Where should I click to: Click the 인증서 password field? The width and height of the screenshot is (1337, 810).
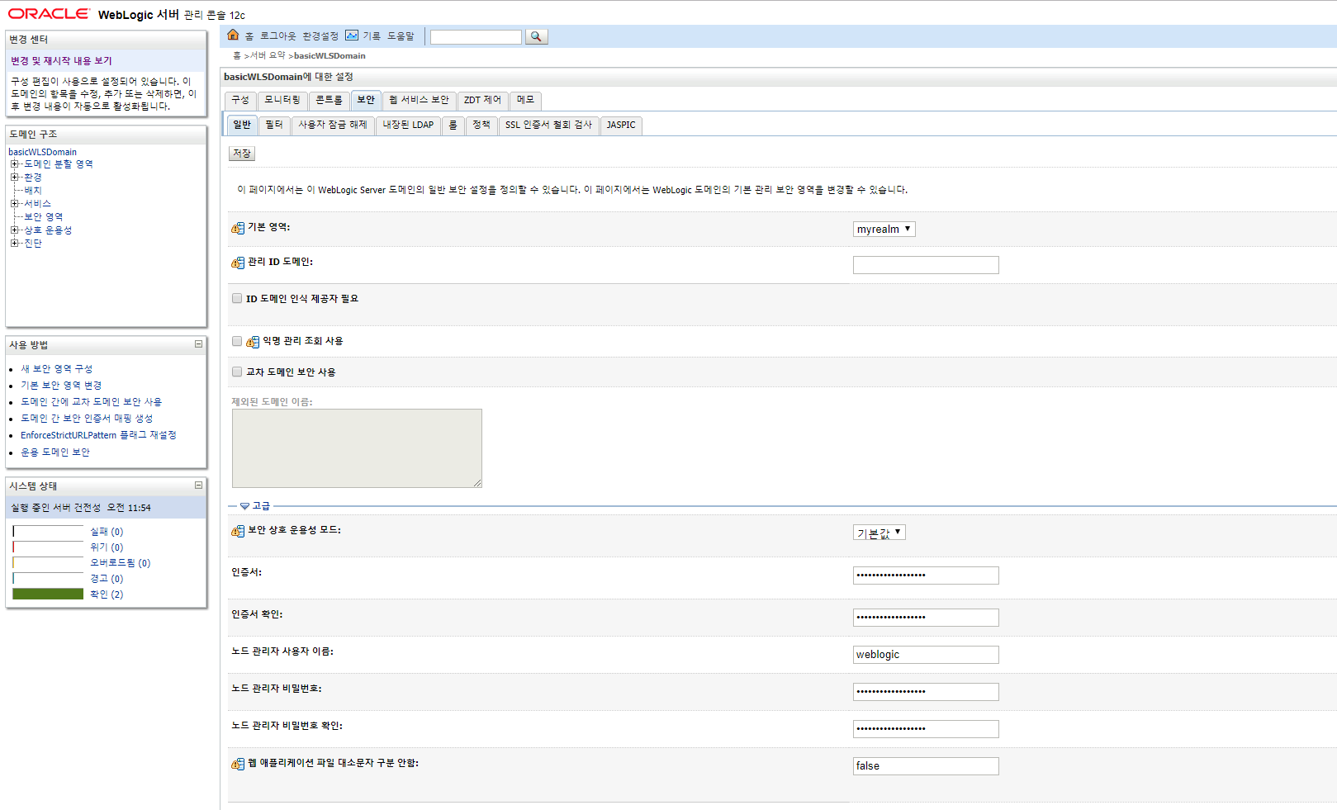(x=926, y=576)
